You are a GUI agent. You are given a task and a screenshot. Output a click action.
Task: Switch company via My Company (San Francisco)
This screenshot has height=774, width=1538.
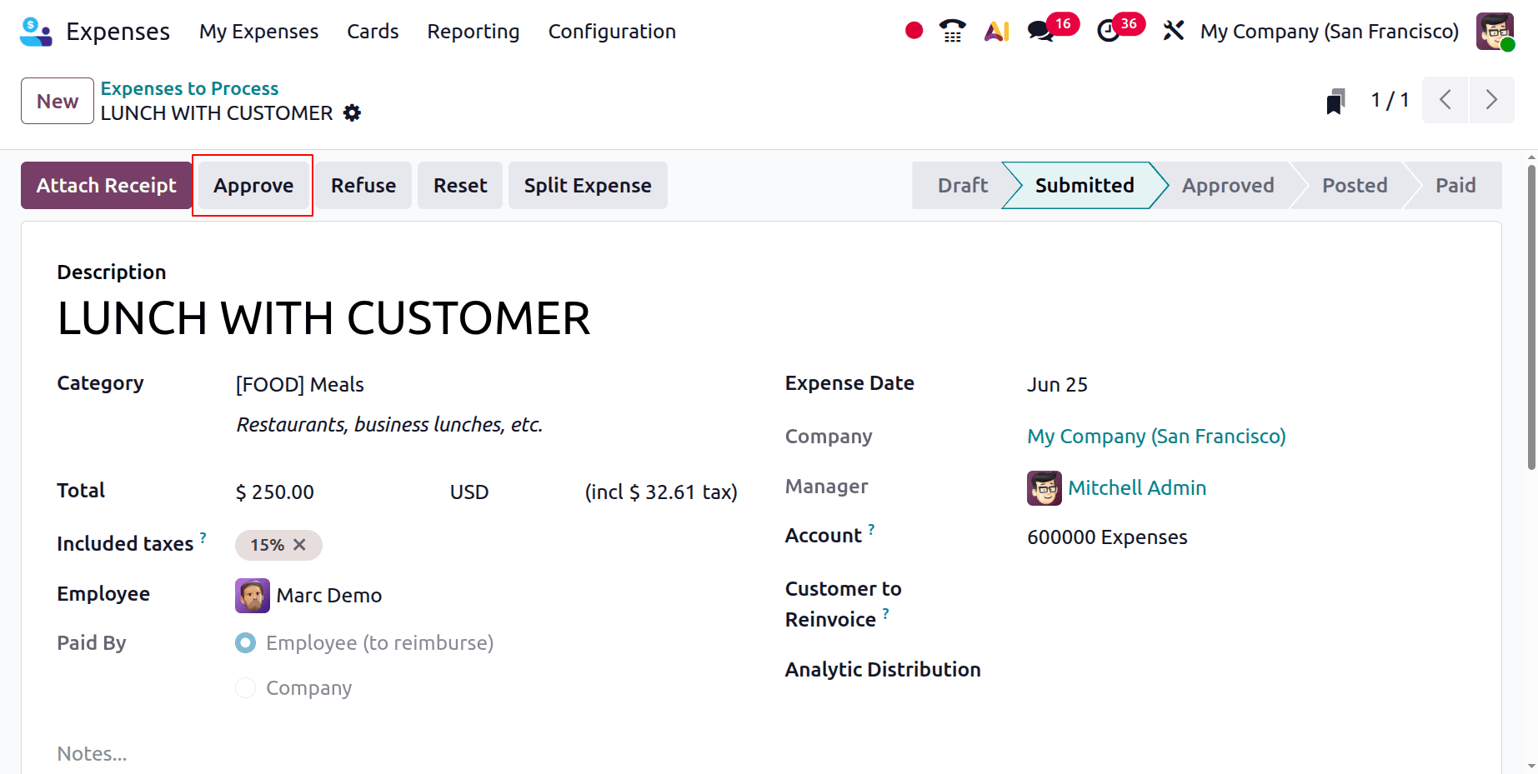[1330, 32]
